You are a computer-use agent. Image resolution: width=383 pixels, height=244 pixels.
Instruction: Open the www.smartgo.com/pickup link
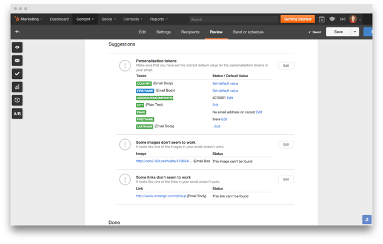point(161,196)
